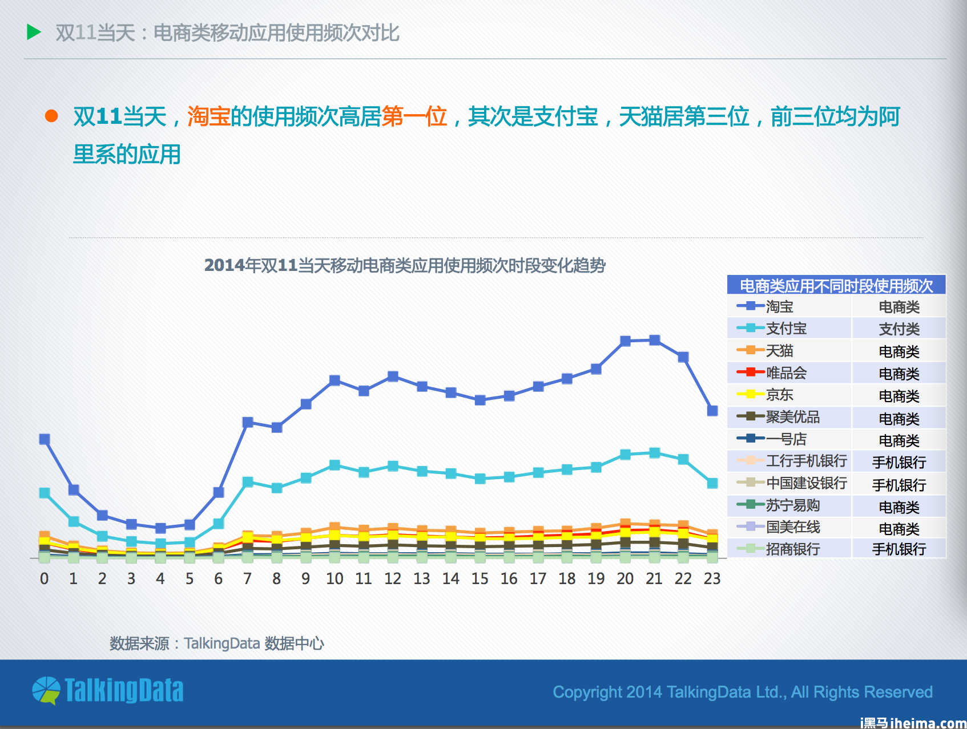
Task: Click the 苏宁易购 green legend marker
Action: (x=751, y=505)
